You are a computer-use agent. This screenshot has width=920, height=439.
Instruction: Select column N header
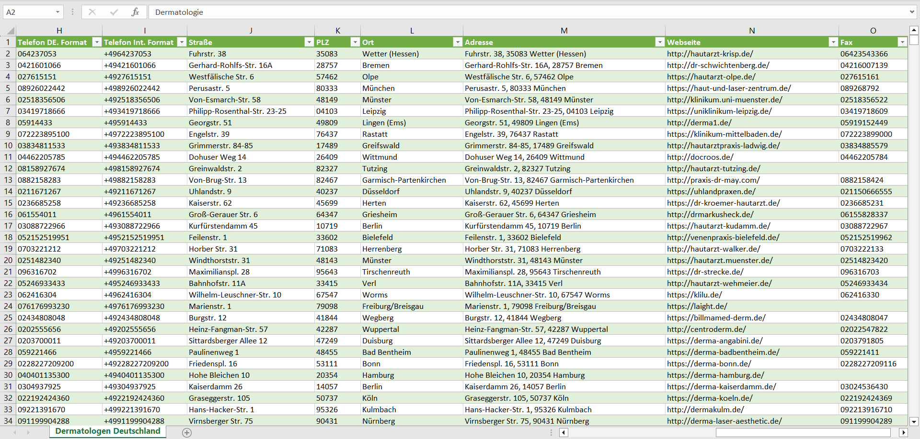click(x=752, y=31)
